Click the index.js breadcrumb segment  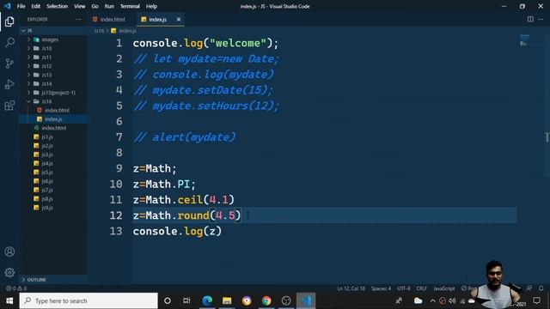point(127,31)
